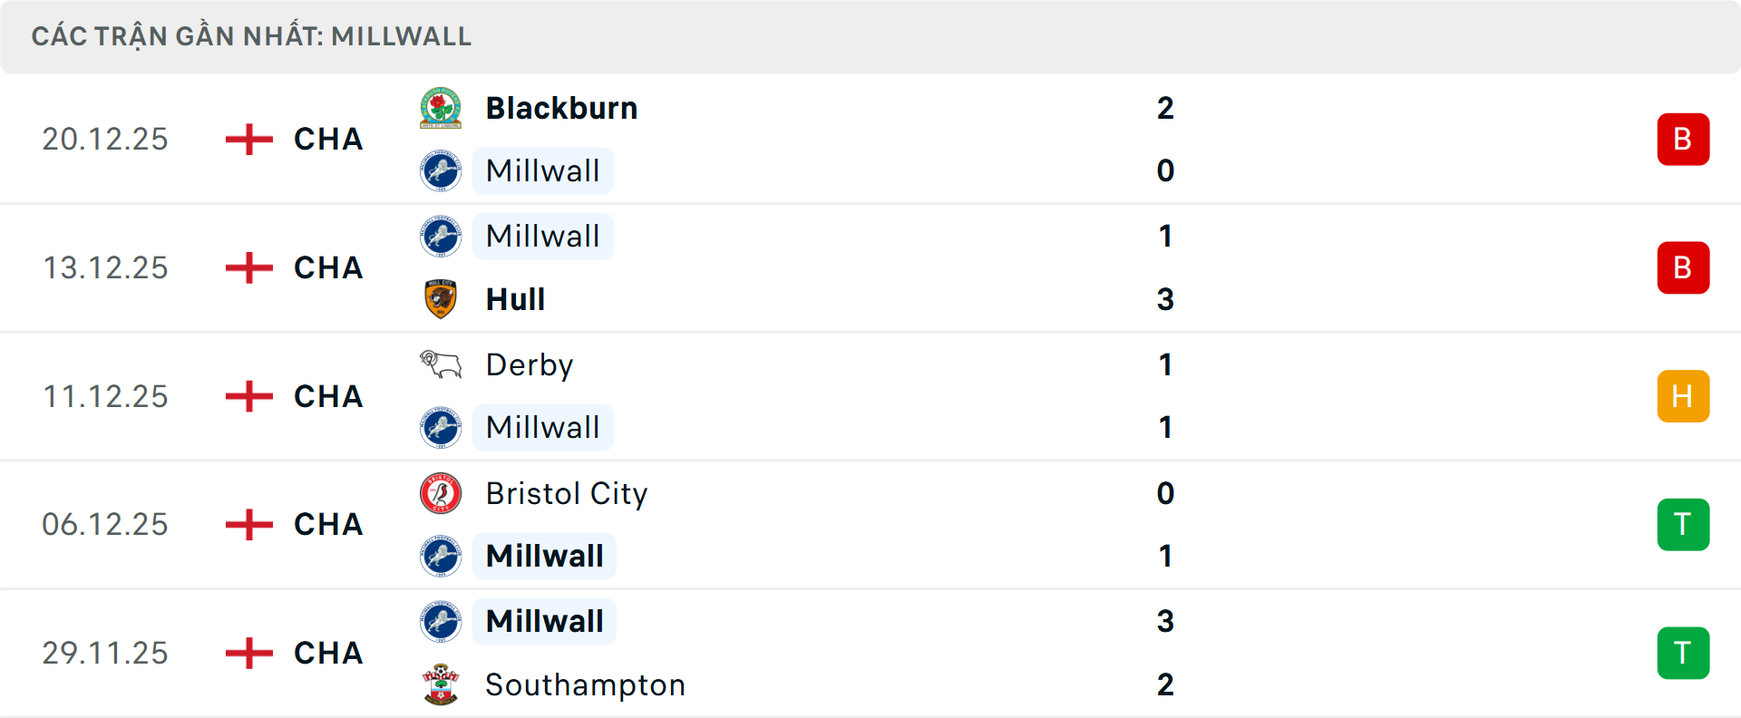Image resolution: width=1741 pixels, height=718 pixels.
Task: Click the Derby County ram logo
Action: 440,364
